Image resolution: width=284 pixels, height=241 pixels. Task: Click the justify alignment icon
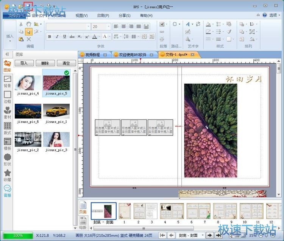click(x=139, y=26)
